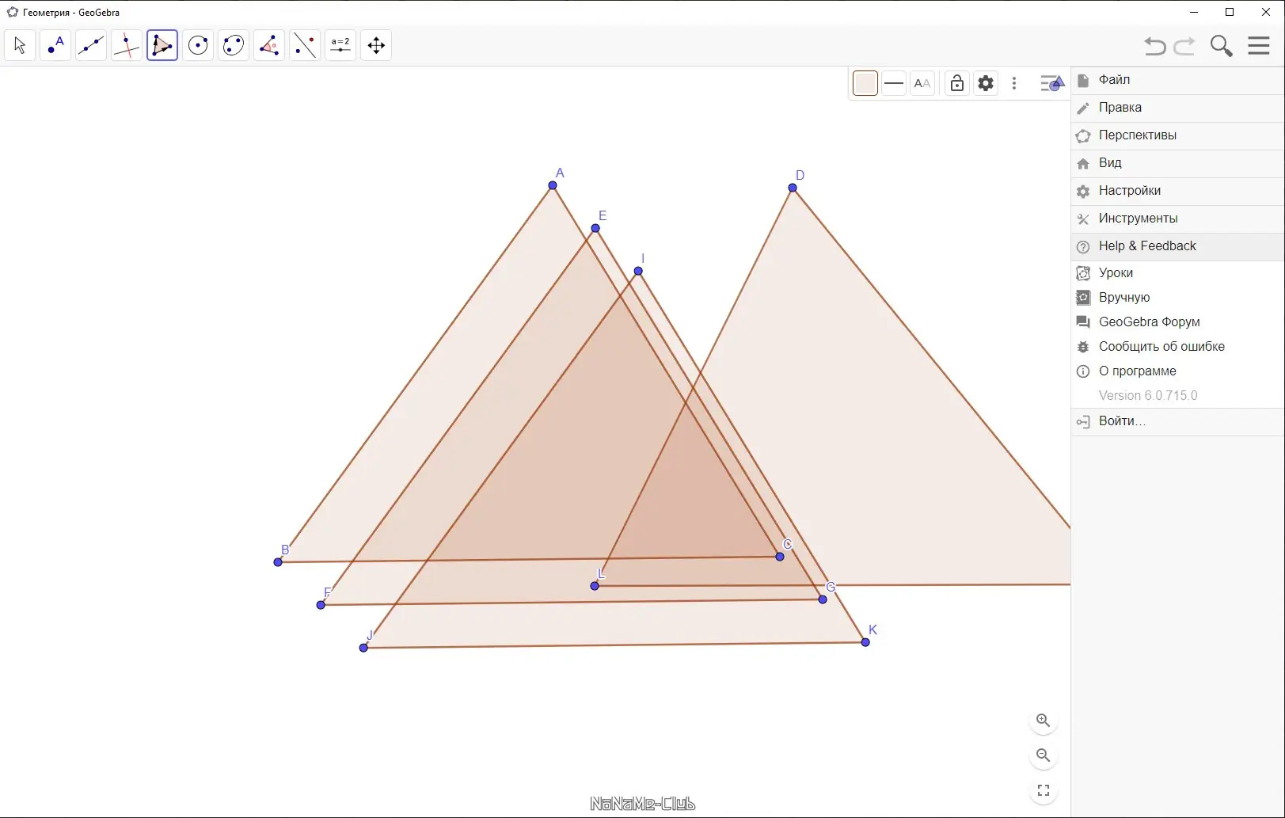Image resolution: width=1285 pixels, height=818 pixels.
Task: Undo the last action
Action: [x=1155, y=46]
